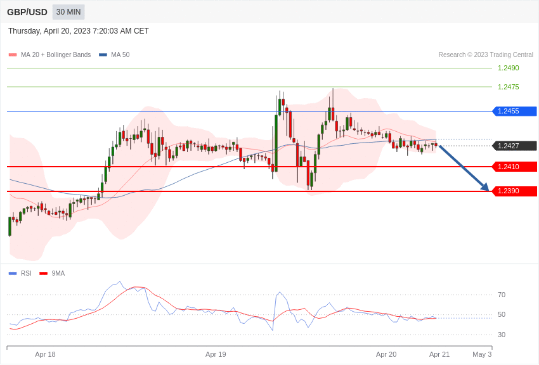Click the Apr 21 date axis label
Image resolution: width=539 pixels, height=365 pixels.
coord(439,354)
